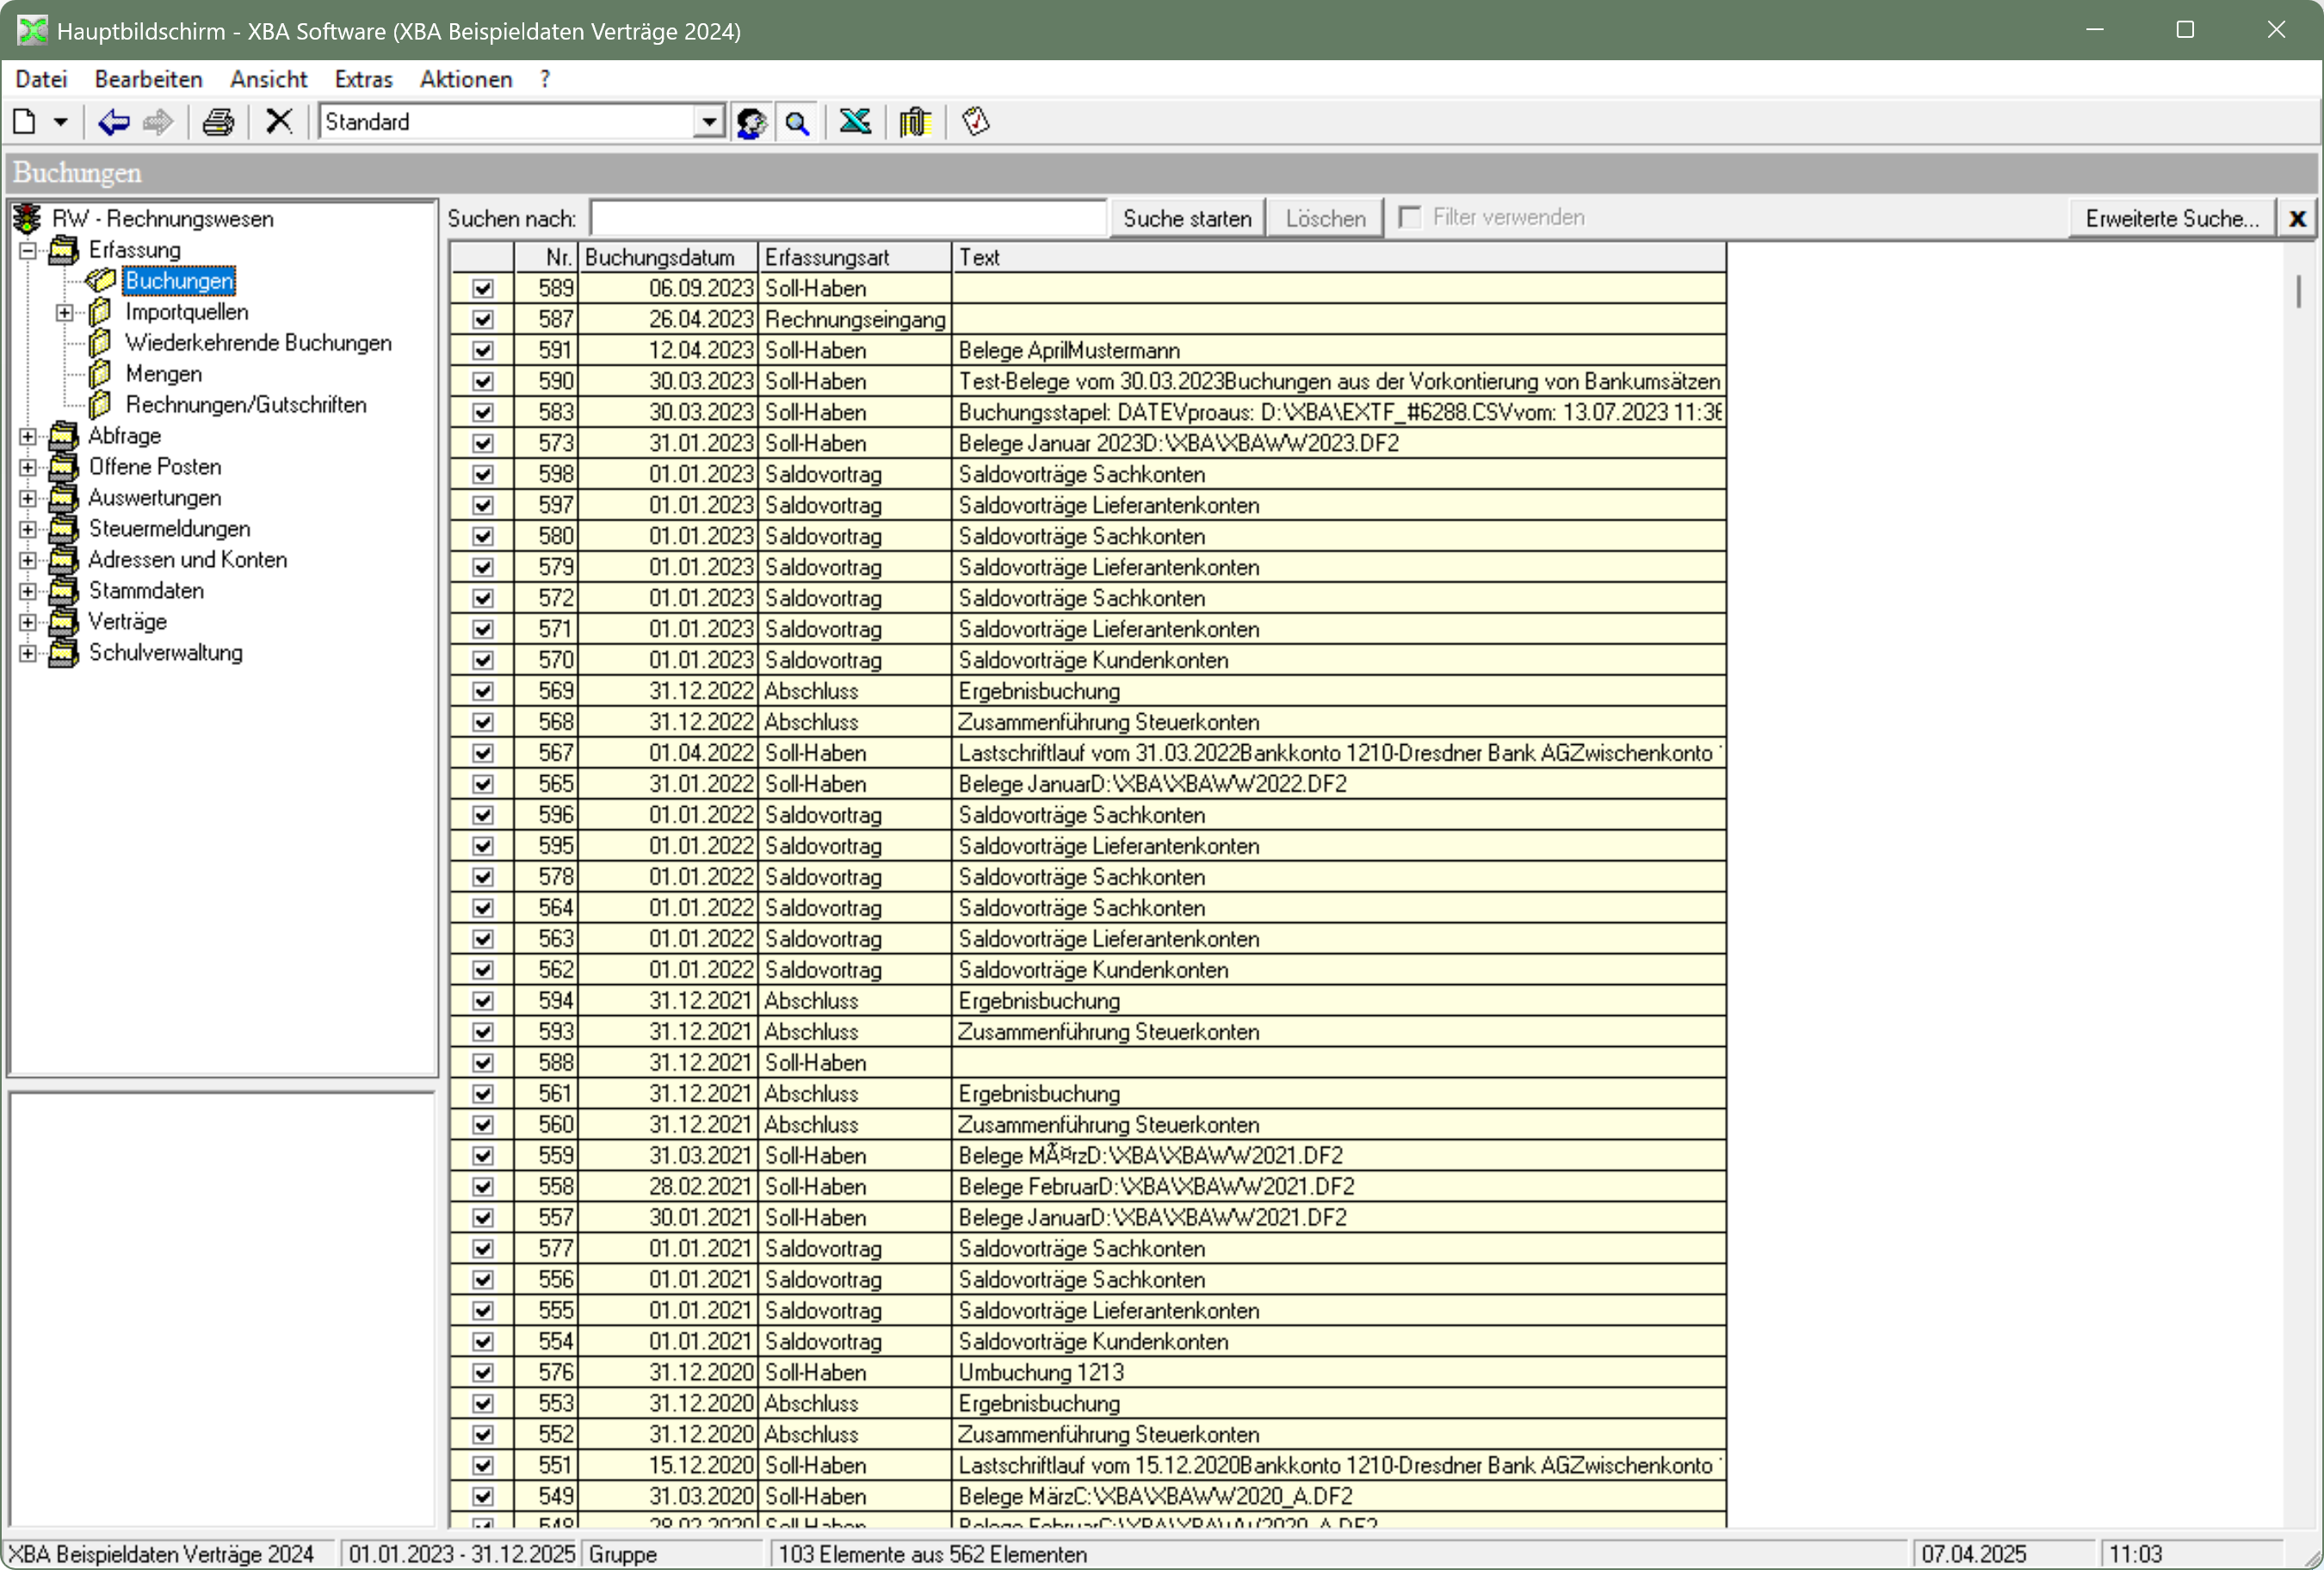Click the teal X Excel export icon

pyautogui.click(x=855, y=122)
